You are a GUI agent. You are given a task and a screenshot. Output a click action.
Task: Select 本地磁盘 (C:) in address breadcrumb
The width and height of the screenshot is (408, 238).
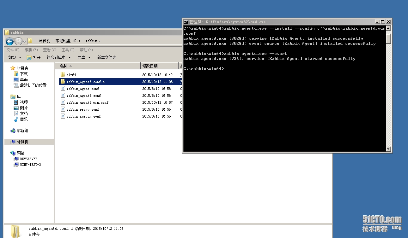[x=68, y=41]
